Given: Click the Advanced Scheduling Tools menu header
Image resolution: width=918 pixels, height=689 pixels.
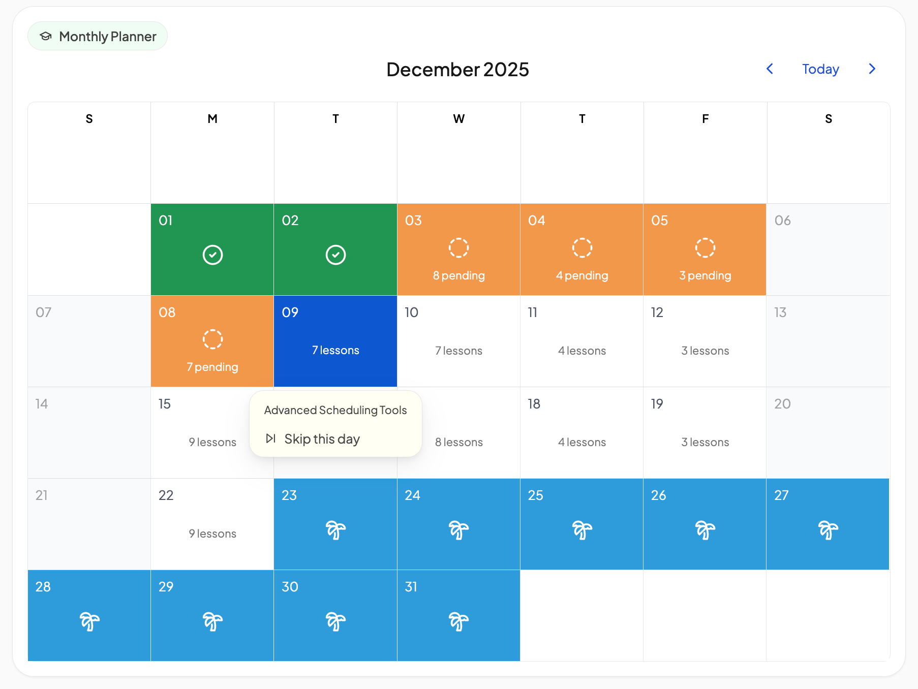Looking at the screenshot, I should point(335,410).
